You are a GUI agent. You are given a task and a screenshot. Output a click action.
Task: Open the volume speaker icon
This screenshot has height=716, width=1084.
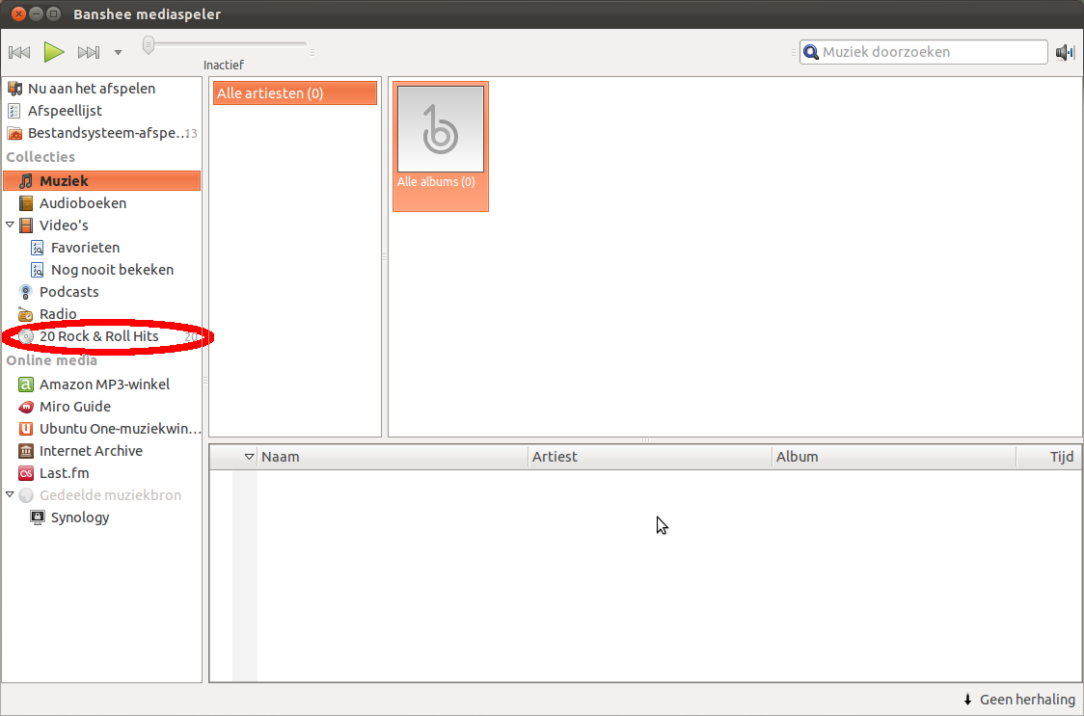point(1065,52)
